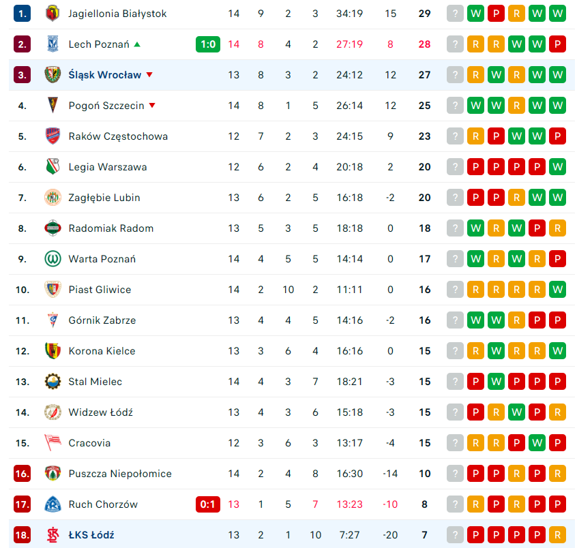
Task: Click the Jagiellonia Białystok club crest
Action: tap(53, 14)
